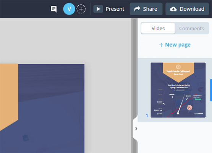The image size is (212, 153).
Task: Click the plus icon beside New page
Action: [161, 45]
